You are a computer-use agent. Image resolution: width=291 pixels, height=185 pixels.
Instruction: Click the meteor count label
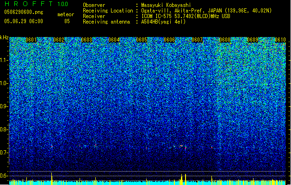66,14
